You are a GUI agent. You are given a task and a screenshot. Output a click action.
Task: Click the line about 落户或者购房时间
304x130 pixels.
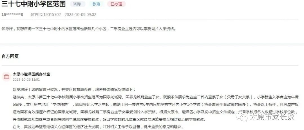tap(109, 119)
